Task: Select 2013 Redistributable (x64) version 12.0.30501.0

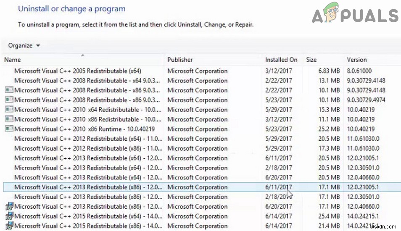Action: pos(87,168)
